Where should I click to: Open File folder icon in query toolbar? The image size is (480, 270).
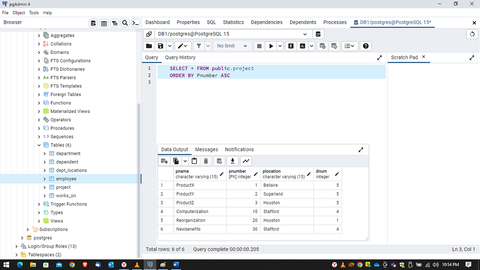coord(149,46)
